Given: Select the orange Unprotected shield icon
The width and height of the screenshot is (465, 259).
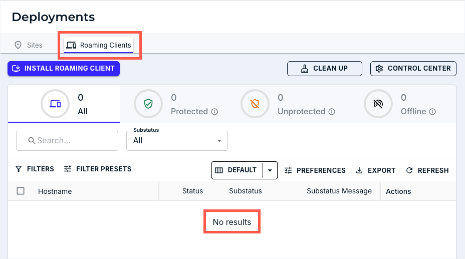Looking at the screenshot, I should [x=255, y=104].
